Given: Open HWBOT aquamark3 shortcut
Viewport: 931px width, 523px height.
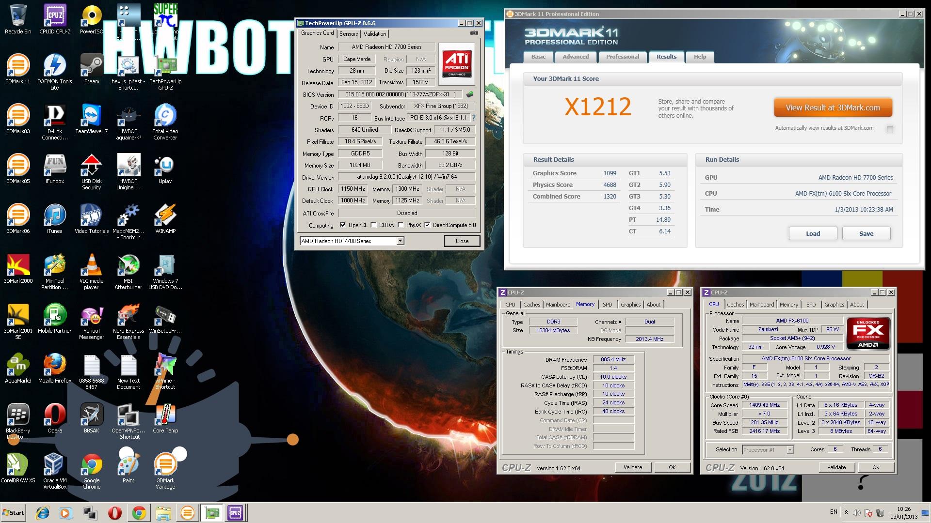Looking at the screenshot, I should (128, 122).
